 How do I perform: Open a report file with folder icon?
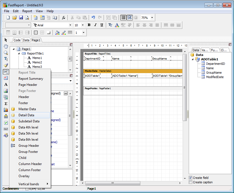click(15, 18)
